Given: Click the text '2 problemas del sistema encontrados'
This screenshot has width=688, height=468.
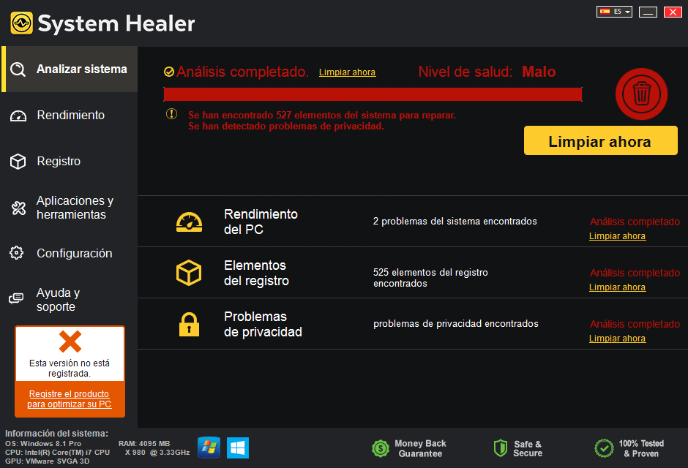Looking at the screenshot, I should coord(455,222).
